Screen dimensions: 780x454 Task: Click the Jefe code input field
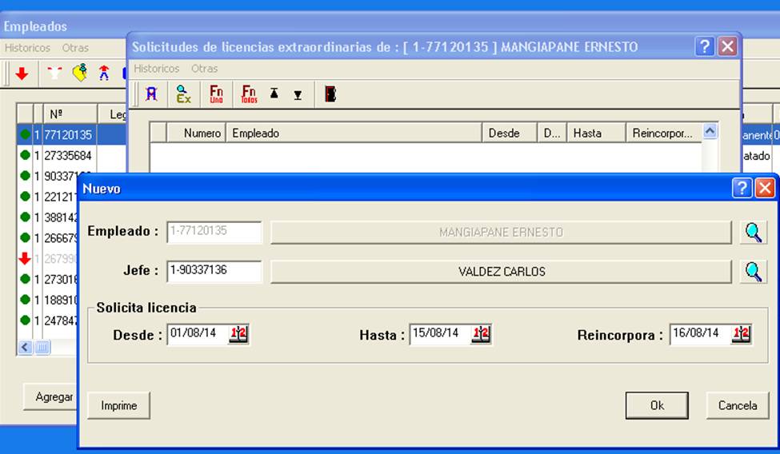[214, 271]
